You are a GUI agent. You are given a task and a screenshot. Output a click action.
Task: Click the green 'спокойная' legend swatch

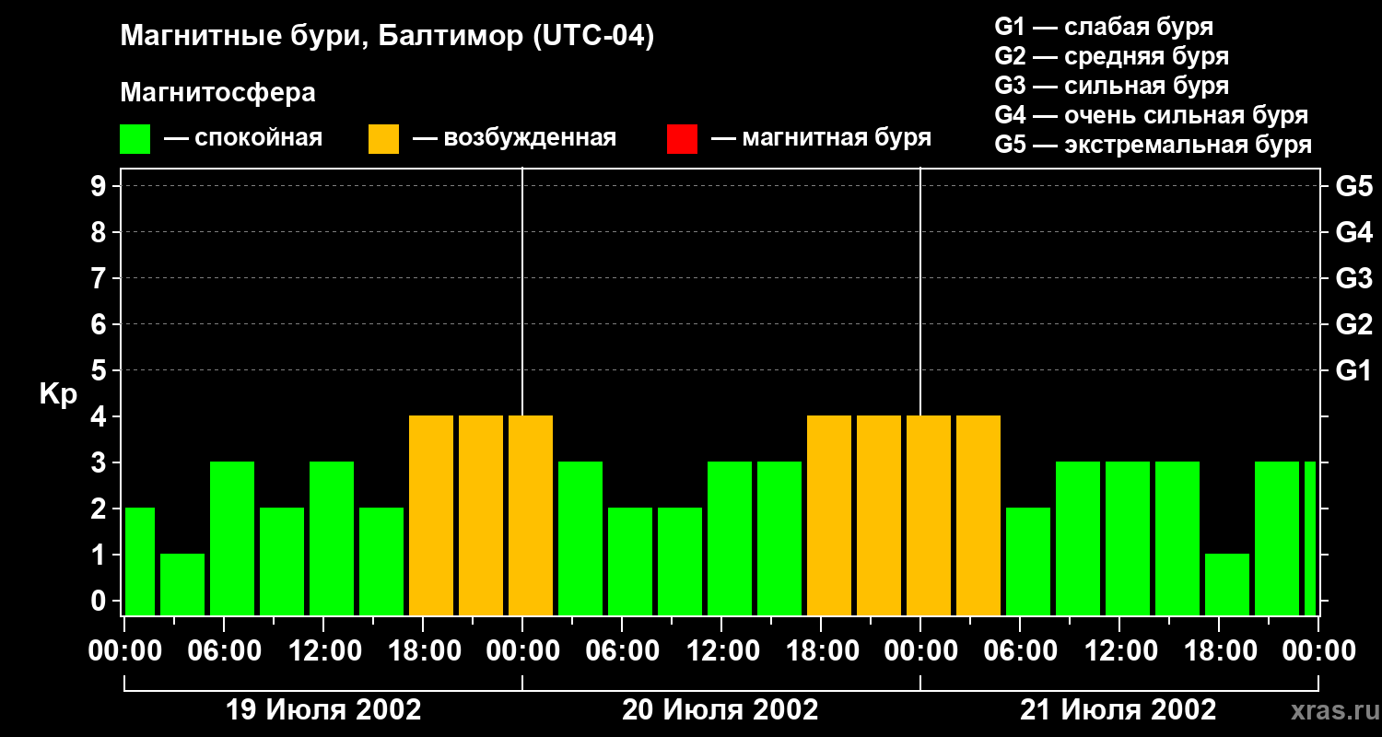click(x=135, y=139)
